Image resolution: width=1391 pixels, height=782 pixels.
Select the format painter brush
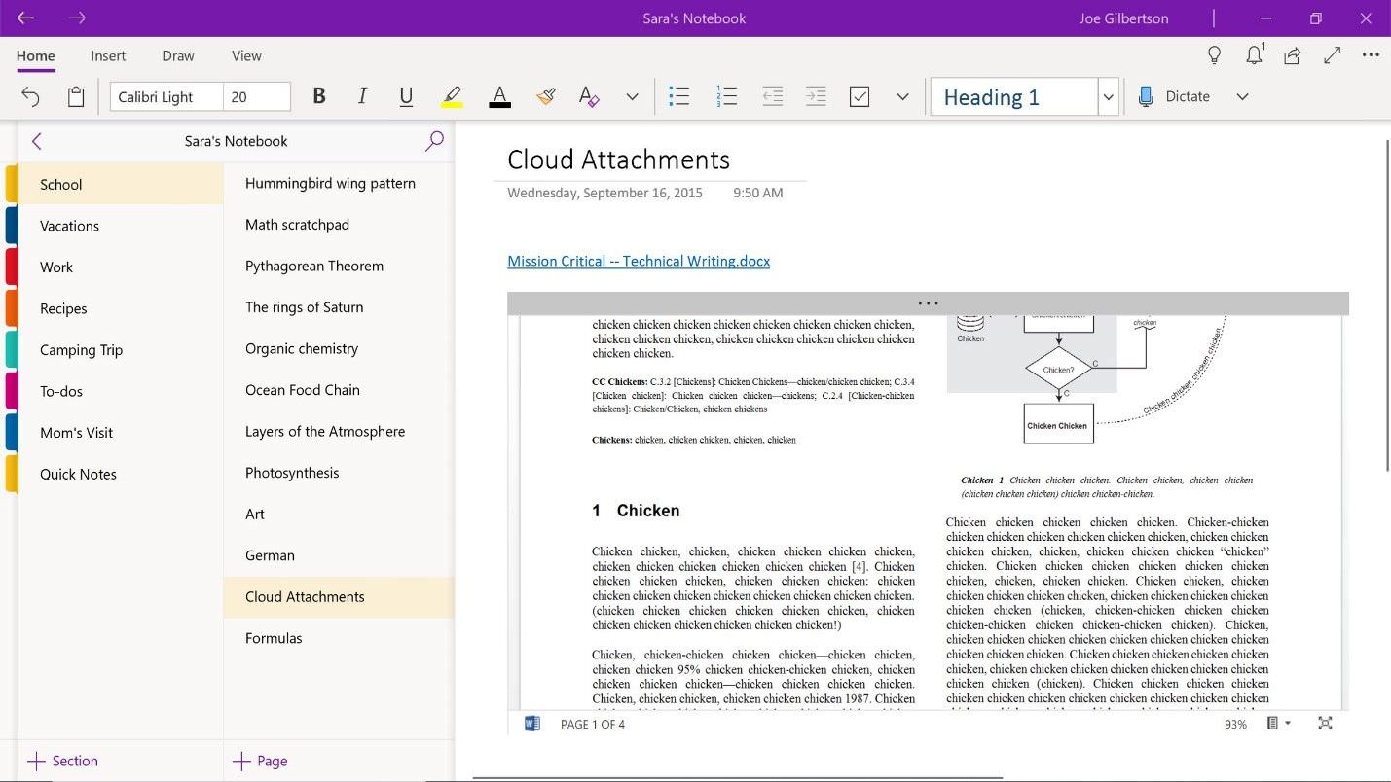(545, 96)
